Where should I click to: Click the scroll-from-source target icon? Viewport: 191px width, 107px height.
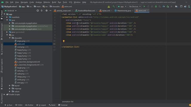pos(38,11)
